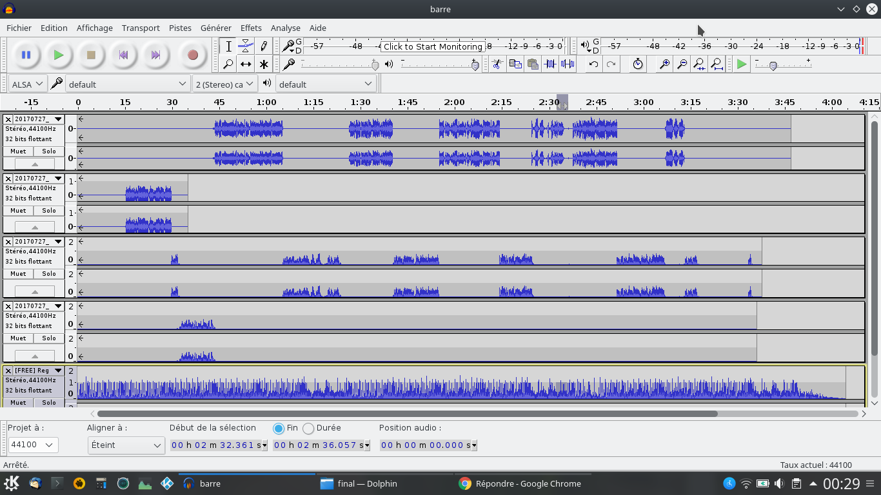Viewport: 881px width, 495px height.
Task: Open the Générer menu
Action: tap(215, 28)
